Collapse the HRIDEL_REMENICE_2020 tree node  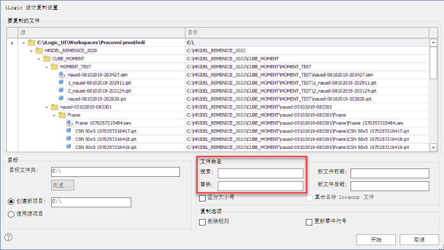coord(31,51)
